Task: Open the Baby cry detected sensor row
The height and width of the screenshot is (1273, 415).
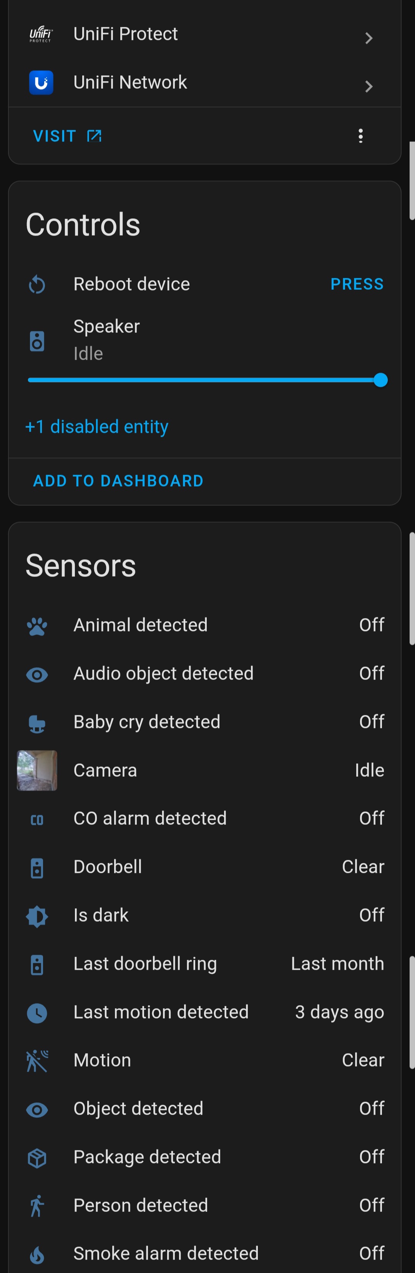Action: [x=205, y=722]
